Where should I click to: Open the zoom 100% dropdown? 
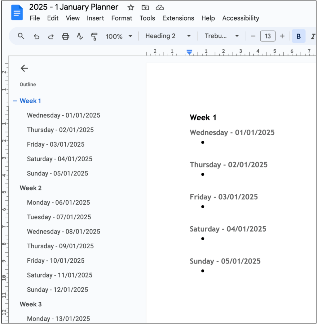[119, 36]
